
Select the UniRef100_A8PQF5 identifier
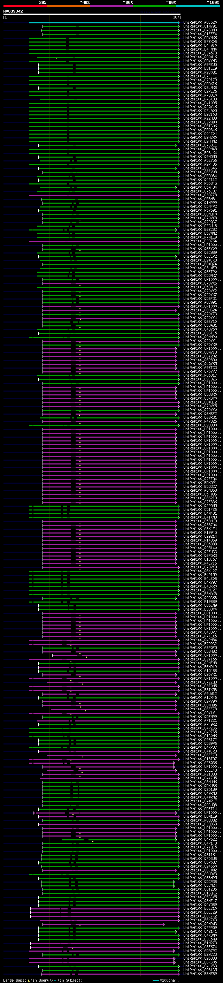pyautogui.click(x=200, y=648)
